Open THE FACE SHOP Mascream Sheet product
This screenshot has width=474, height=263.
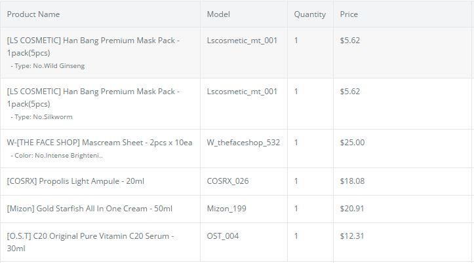click(x=100, y=143)
